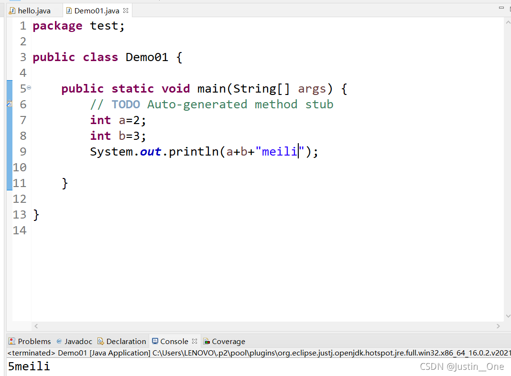Click "b=3;" on line 8
Image resolution: width=511 pixels, height=376 pixels.
[132, 136]
